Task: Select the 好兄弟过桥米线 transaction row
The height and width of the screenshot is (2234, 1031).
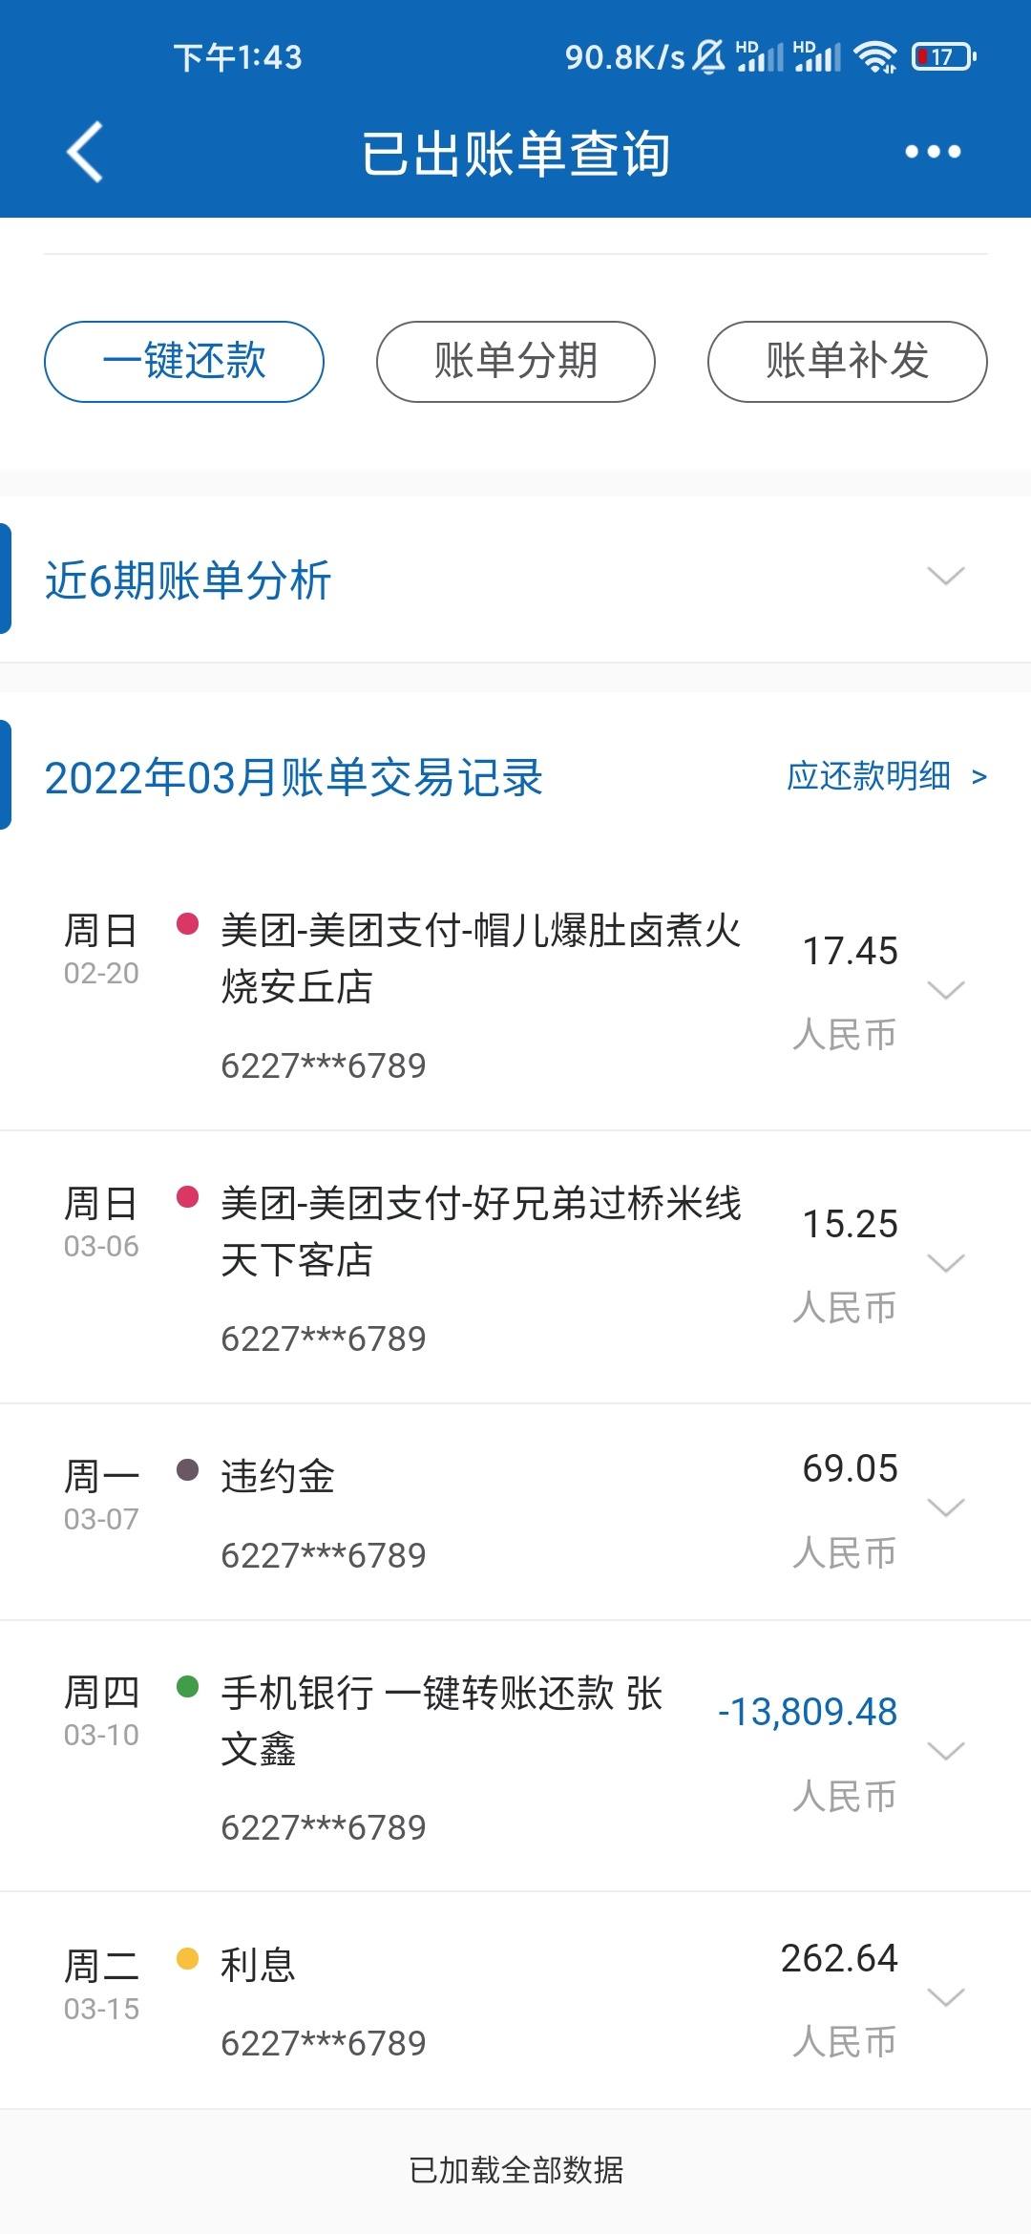Action: (x=515, y=1267)
